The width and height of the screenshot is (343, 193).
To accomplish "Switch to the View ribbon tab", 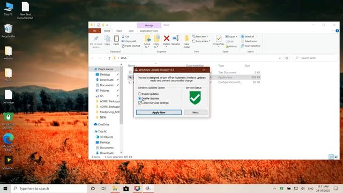I will [x=131, y=31].
